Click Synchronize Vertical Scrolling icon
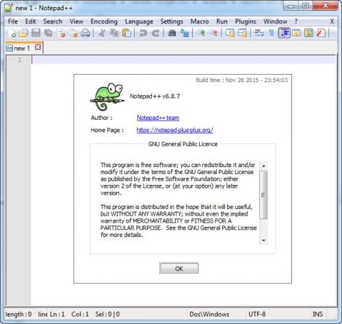Viewport: 342px width, 324px height. (230, 33)
